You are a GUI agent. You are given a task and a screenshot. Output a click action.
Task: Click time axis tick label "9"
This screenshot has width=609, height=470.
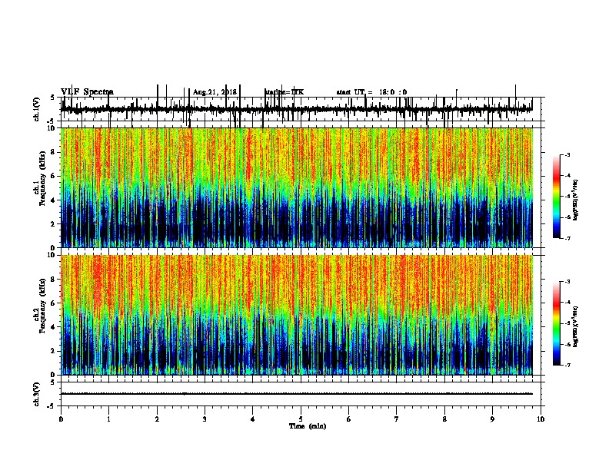(x=492, y=419)
